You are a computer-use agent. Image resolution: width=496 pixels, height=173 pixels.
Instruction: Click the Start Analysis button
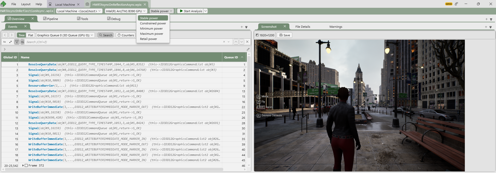click(x=190, y=11)
